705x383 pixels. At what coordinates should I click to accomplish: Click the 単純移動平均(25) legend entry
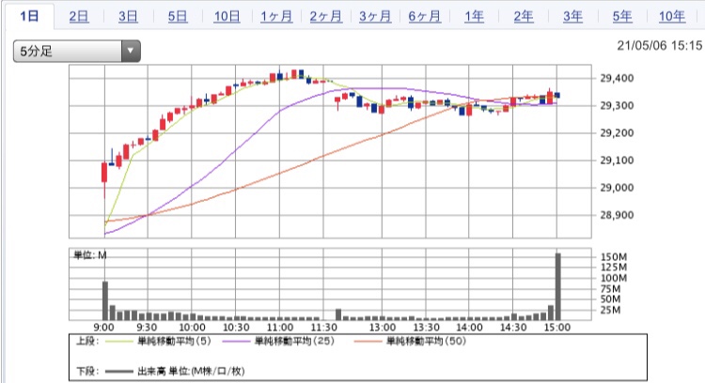294,342
